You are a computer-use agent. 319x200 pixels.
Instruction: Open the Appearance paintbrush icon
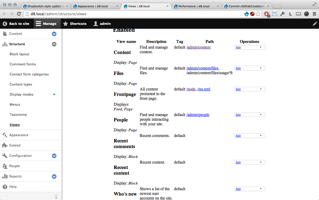[x=4, y=135]
